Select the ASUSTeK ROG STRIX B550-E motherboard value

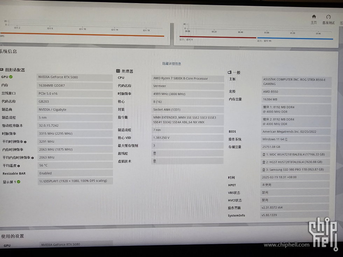297,82
